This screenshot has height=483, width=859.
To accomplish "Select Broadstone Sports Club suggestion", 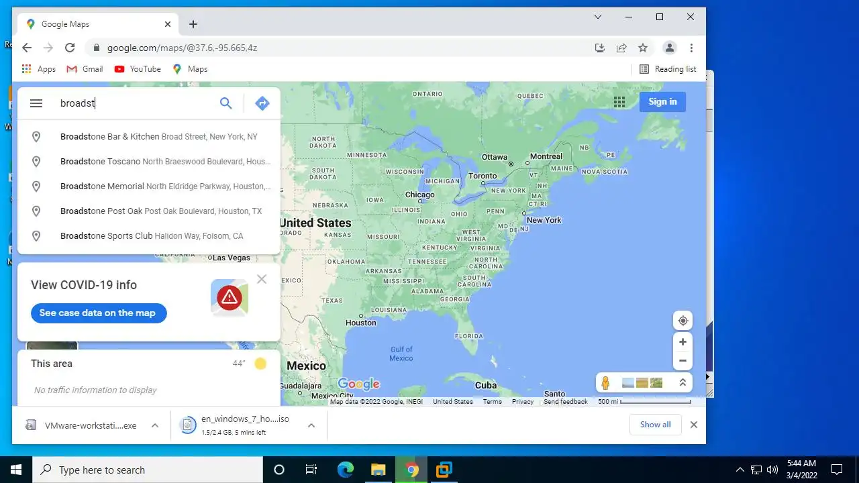I will pyautogui.click(x=149, y=236).
